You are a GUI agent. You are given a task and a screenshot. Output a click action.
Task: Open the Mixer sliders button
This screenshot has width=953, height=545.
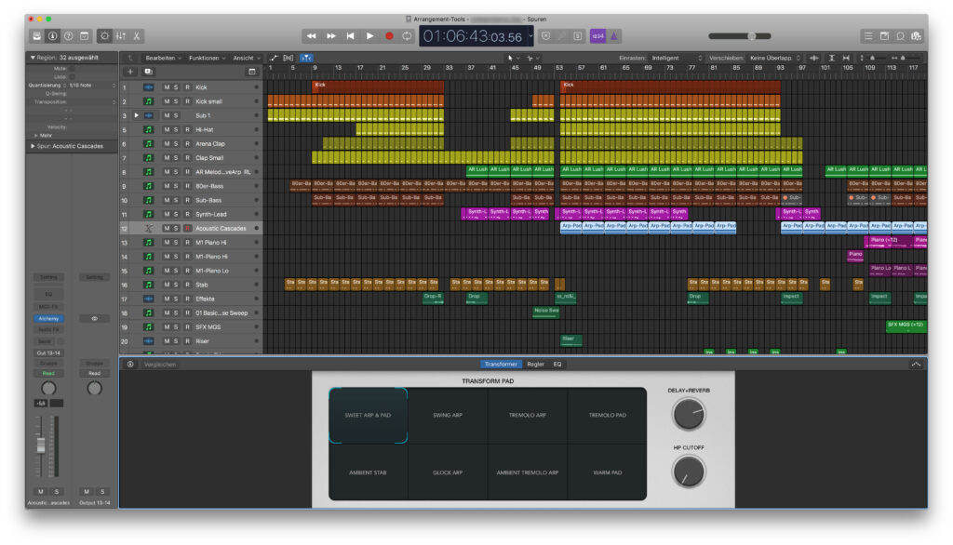coord(121,36)
